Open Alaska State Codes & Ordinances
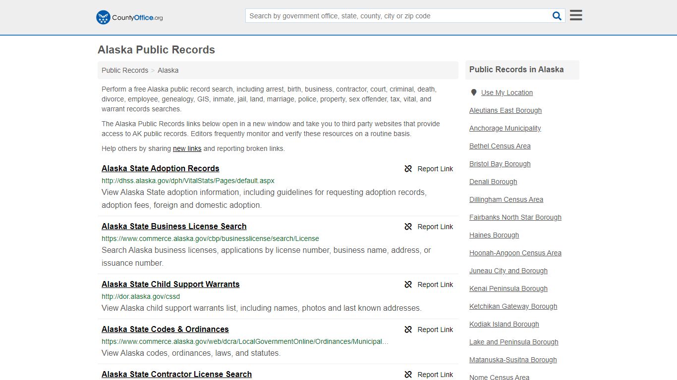Screen dimensions: 677x380 165,329
